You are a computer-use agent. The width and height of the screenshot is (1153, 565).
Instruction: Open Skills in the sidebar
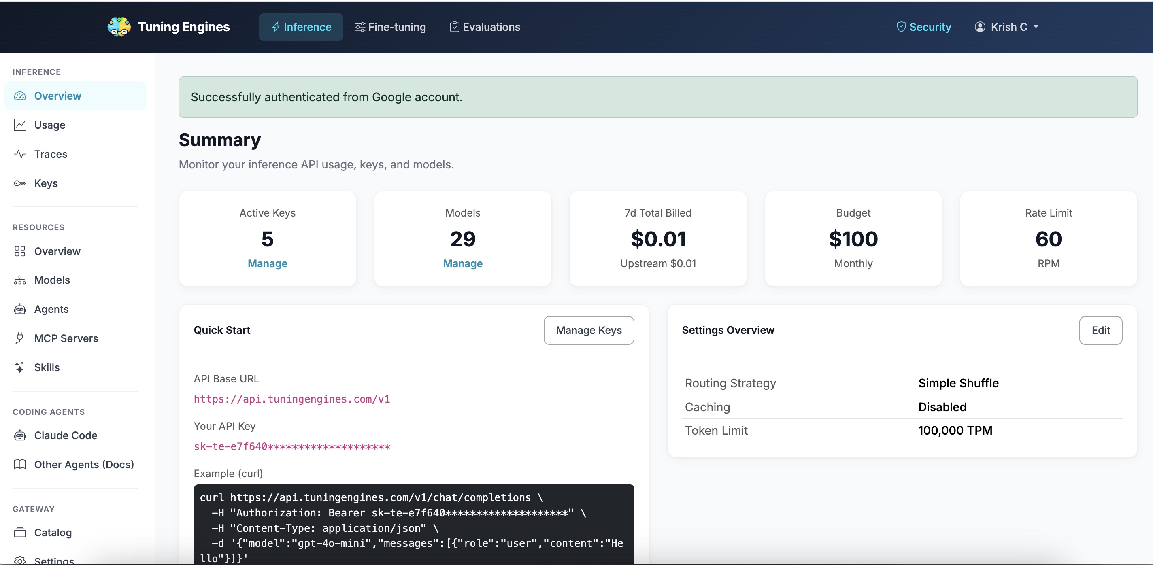[x=75, y=367]
